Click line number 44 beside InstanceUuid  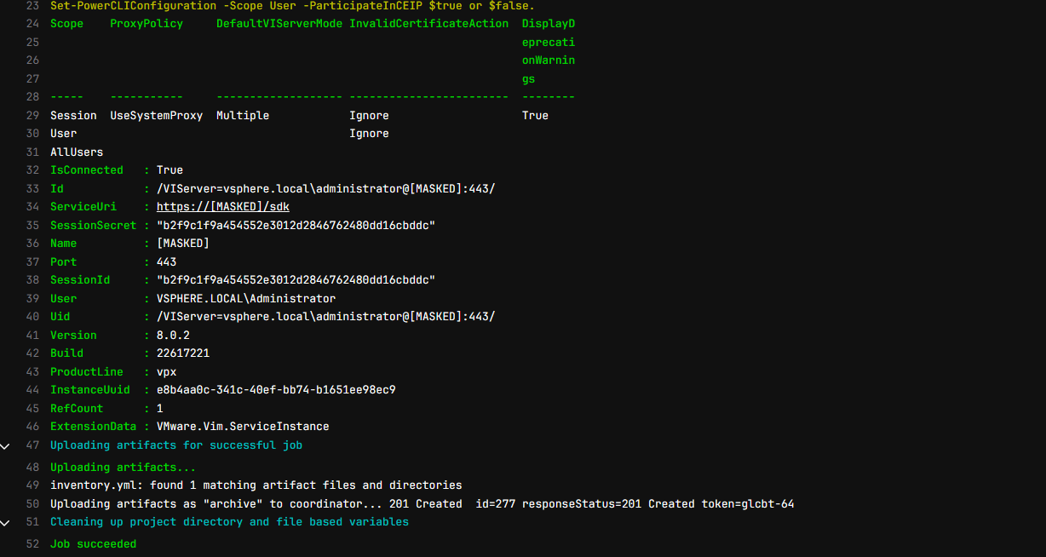(33, 390)
